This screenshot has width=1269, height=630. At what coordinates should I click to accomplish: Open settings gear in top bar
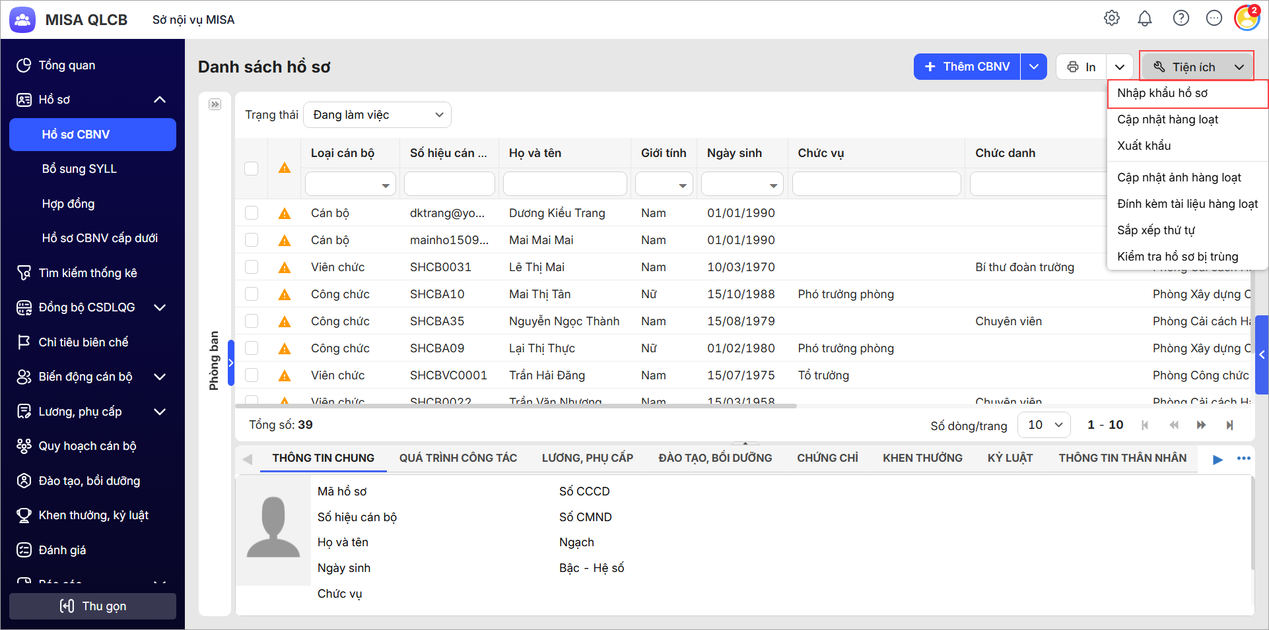point(1112,18)
